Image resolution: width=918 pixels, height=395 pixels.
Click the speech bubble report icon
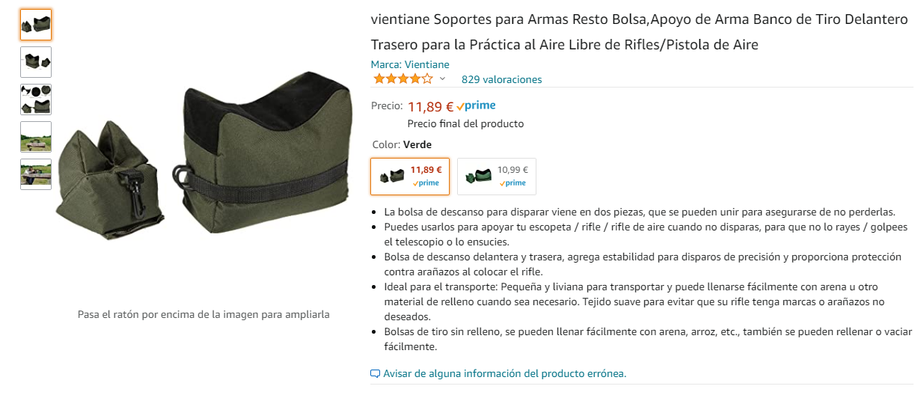pos(376,373)
